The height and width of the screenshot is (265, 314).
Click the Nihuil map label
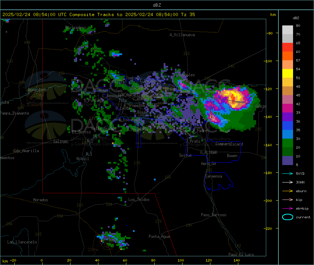(82, 159)
